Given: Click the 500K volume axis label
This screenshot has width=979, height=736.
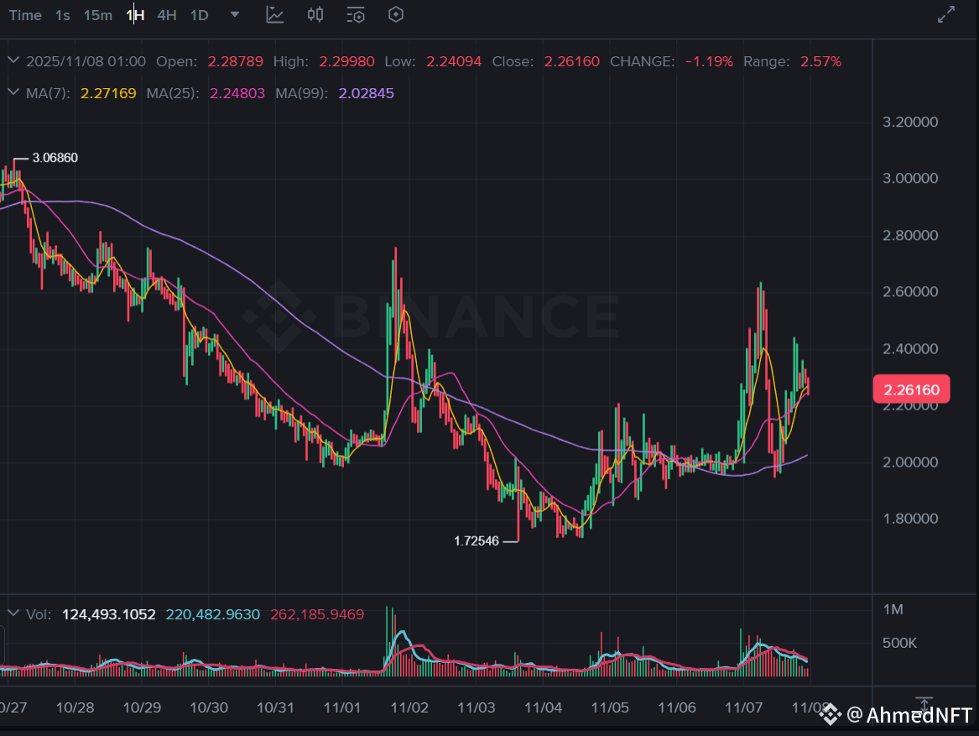Looking at the screenshot, I should (899, 642).
